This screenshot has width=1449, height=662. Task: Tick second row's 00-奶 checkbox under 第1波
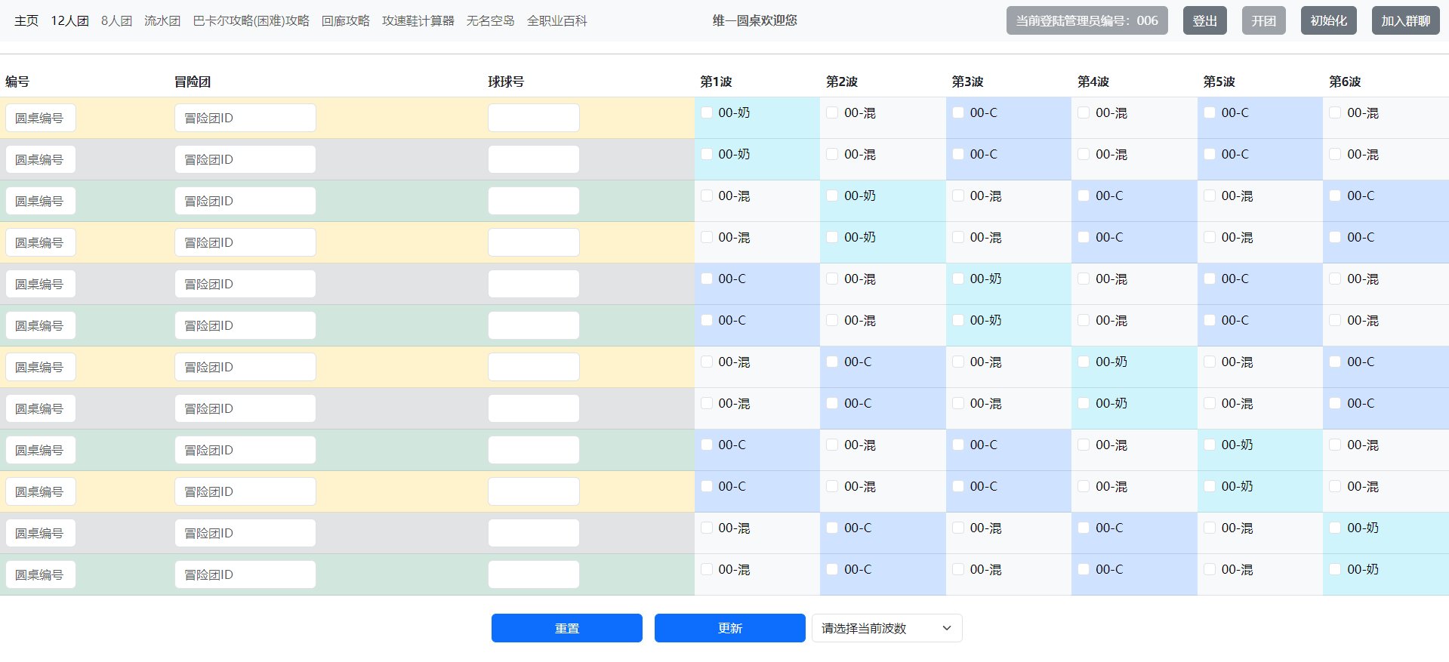coord(707,154)
